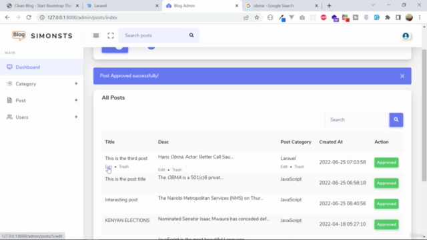View site information icon in address bar
This screenshot has height=240, width=427.
point(42,17)
